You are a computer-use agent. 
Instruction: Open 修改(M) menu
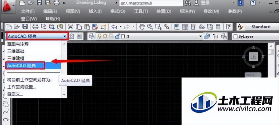click(x=211, y=11)
